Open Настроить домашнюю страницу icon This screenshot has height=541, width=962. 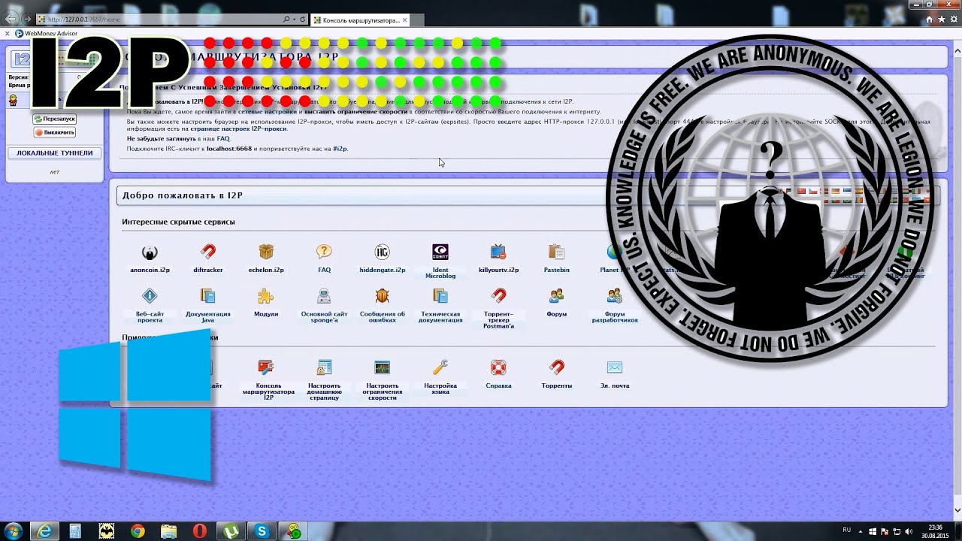point(324,367)
